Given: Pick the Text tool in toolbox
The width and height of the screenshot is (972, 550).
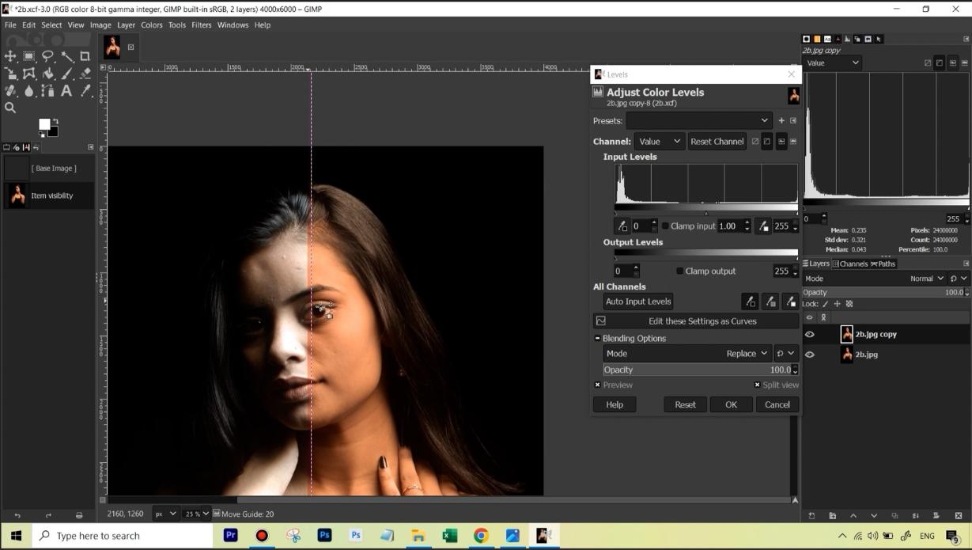Looking at the screenshot, I should click(x=66, y=91).
